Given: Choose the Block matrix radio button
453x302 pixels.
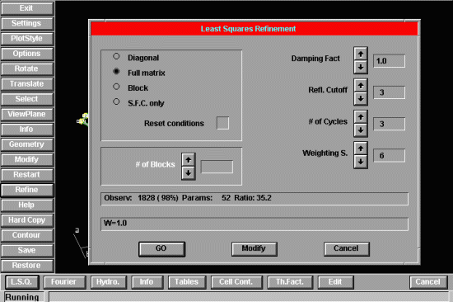Looking at the screenshot, I should tap(116, 87).
